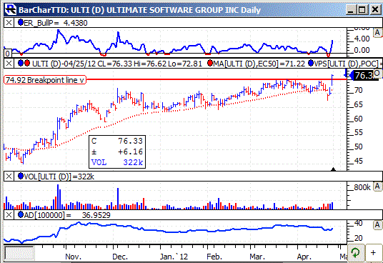The height and width of the screenshot is (263, 383).
Task: Click the 76.3 current price marker
Action: coord(363,75)
